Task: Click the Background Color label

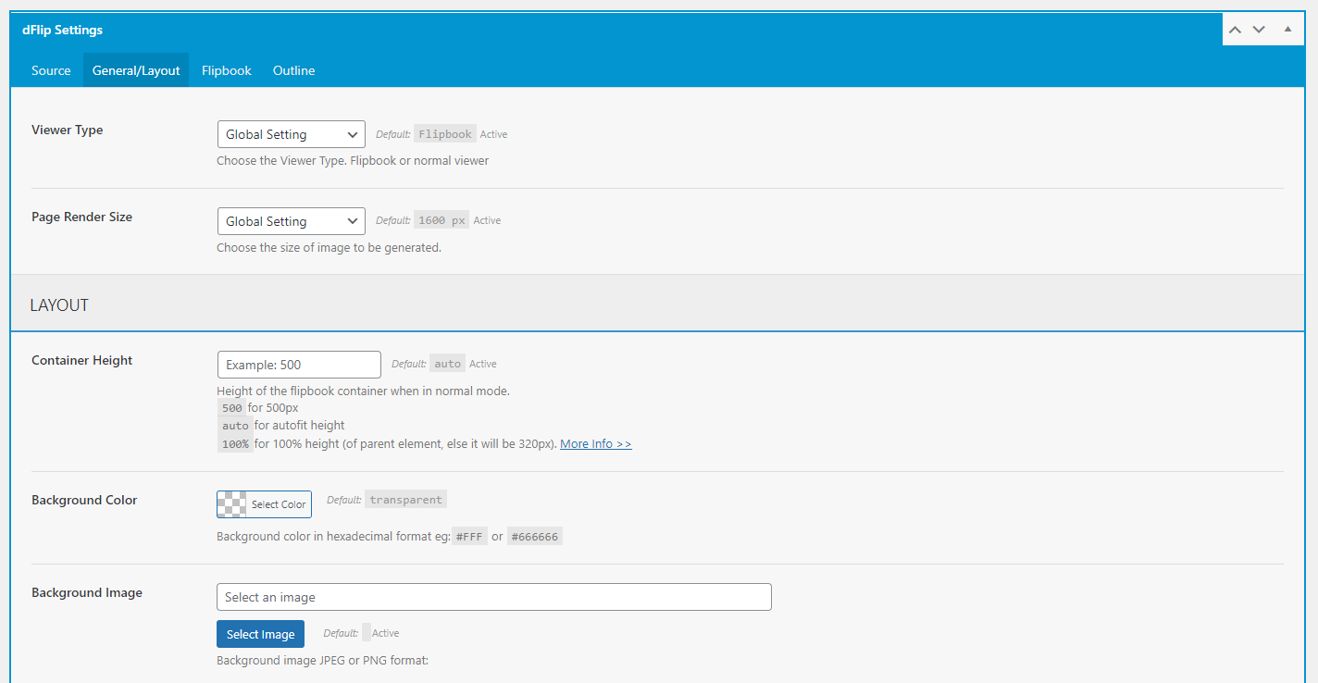Action: click(84, 501)
